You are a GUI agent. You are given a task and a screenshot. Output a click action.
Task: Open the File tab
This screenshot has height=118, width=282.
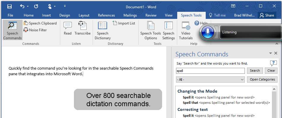tap(10, 15)
